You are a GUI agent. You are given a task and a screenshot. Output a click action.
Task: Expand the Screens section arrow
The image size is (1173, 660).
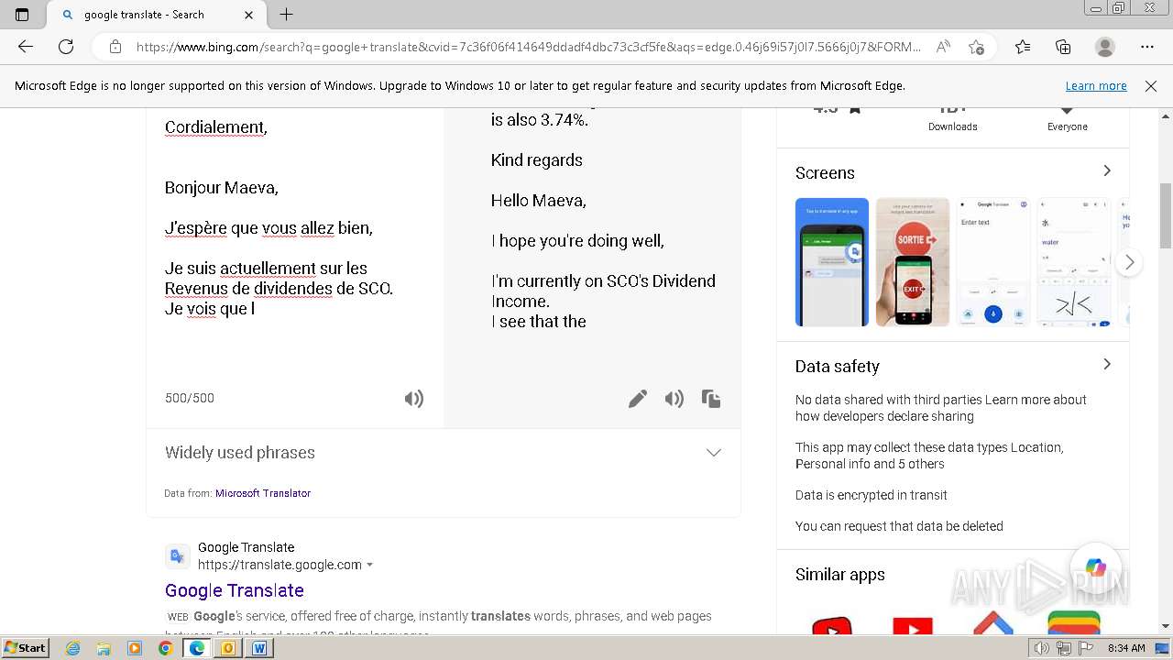tap(1107, 171)
